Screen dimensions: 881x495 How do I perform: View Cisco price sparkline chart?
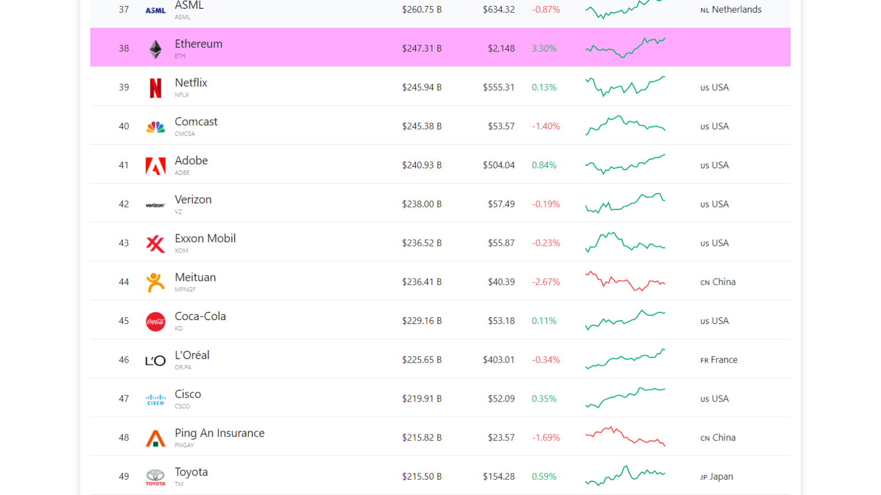(625, 398)
